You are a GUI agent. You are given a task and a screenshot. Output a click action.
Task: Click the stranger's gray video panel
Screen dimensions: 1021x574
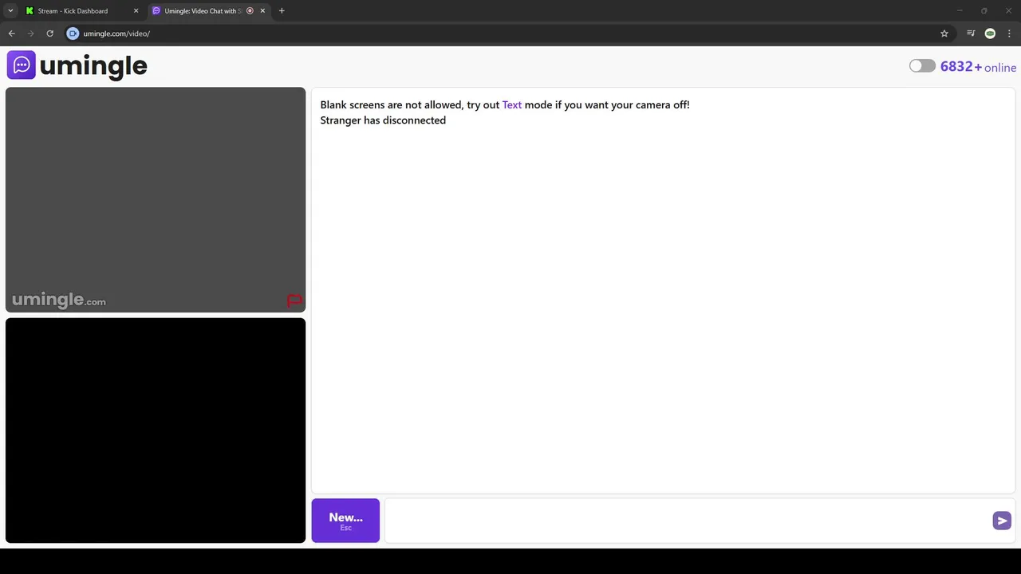156,199
